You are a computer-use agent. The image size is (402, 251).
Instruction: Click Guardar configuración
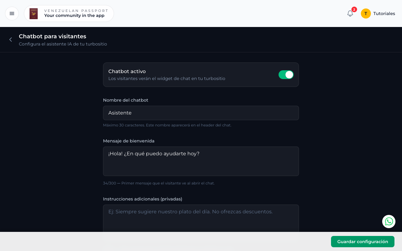coord(363,242)
